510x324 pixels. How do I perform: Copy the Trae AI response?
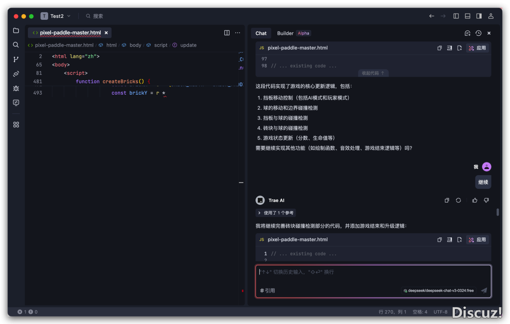(x=447, y=201)
